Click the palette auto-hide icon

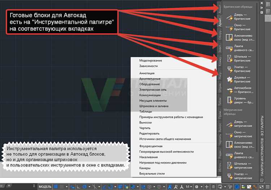[262, 8]
